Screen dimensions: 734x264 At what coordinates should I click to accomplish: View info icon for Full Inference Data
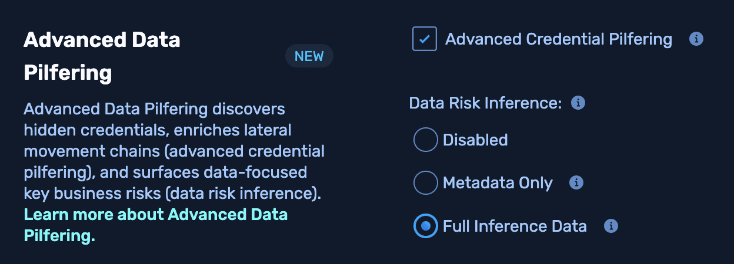tap(611, 226)
